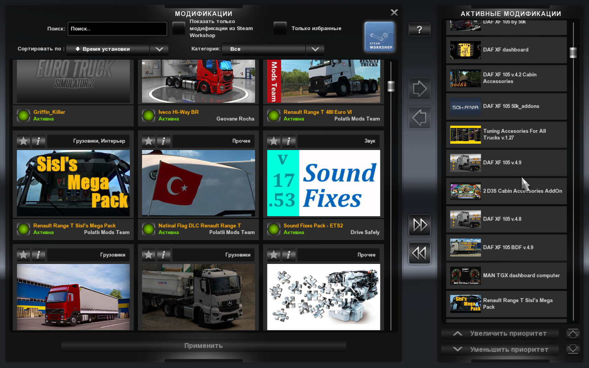Favorite the Sound Fixes Pack star
This screenshot has width=589, height=368.
pyautogui.click(x=274, y=141)
